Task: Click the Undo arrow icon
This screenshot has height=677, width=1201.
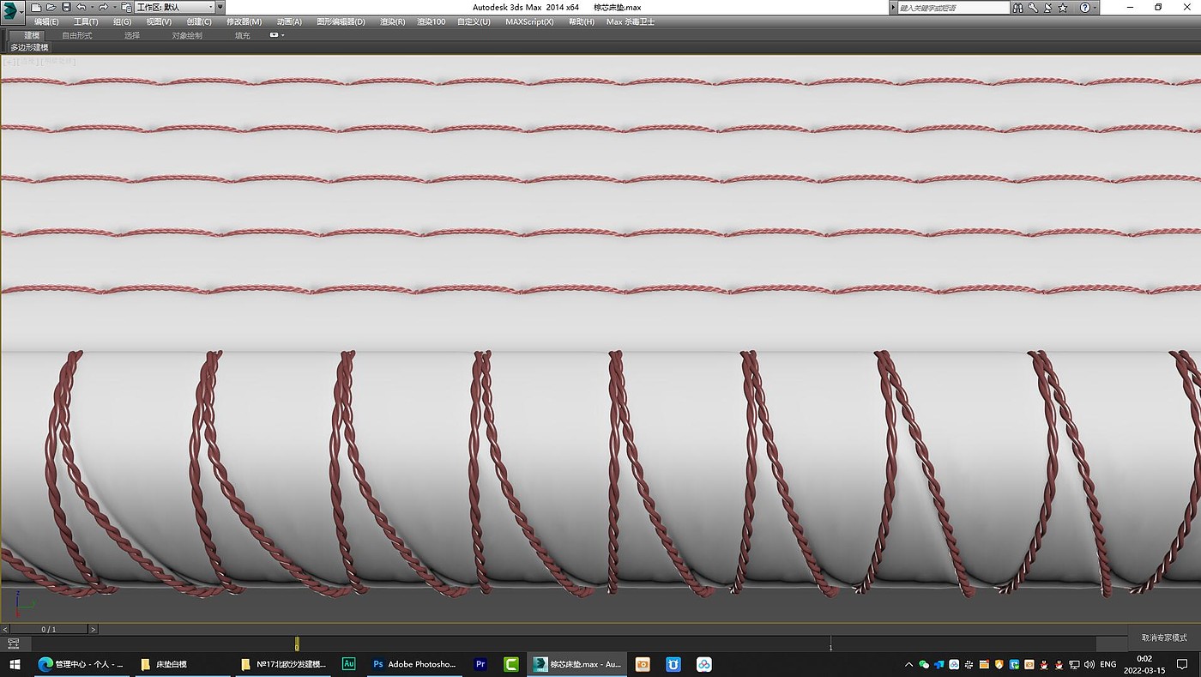Action: (81, 8)
